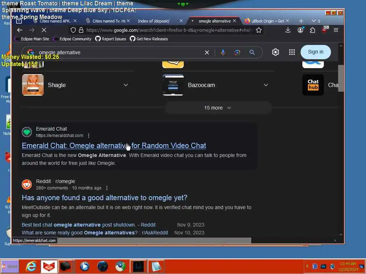Open Emerald Chat Omegle alternative result link
The width and height of the screenshot is (366, 274).
point(114,146)
